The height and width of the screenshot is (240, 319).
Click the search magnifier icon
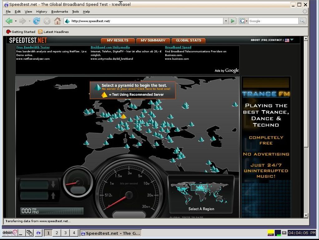(x=302, y=21)
